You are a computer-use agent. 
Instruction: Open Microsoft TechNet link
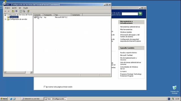126,55
